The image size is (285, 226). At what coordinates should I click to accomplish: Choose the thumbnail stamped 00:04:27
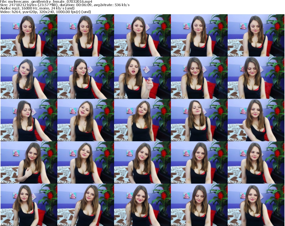(x=199, y=162)
